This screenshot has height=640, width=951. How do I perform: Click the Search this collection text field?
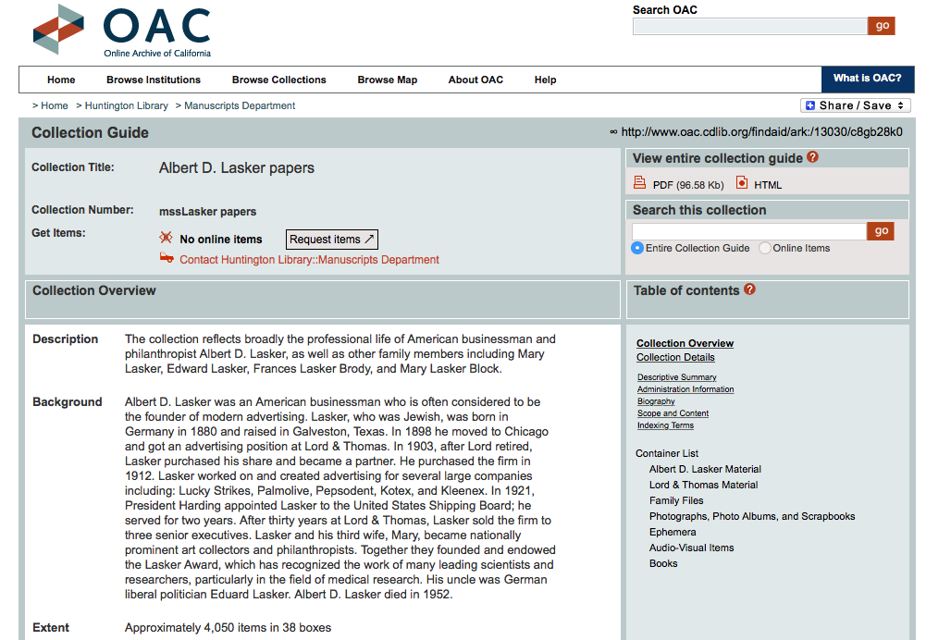click(x=748, y=231)
